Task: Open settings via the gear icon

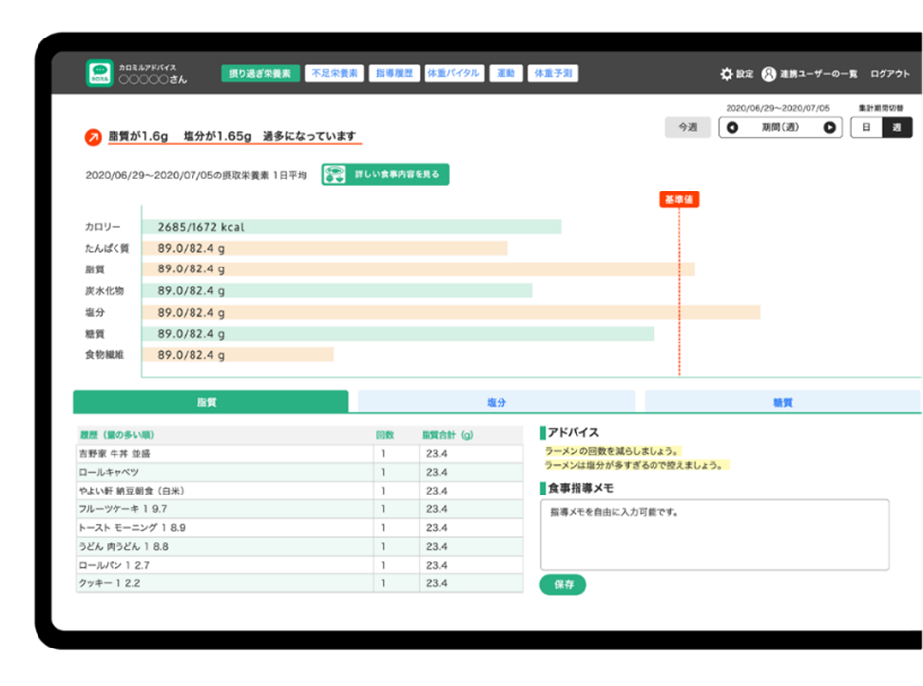Action: (727, 74)
